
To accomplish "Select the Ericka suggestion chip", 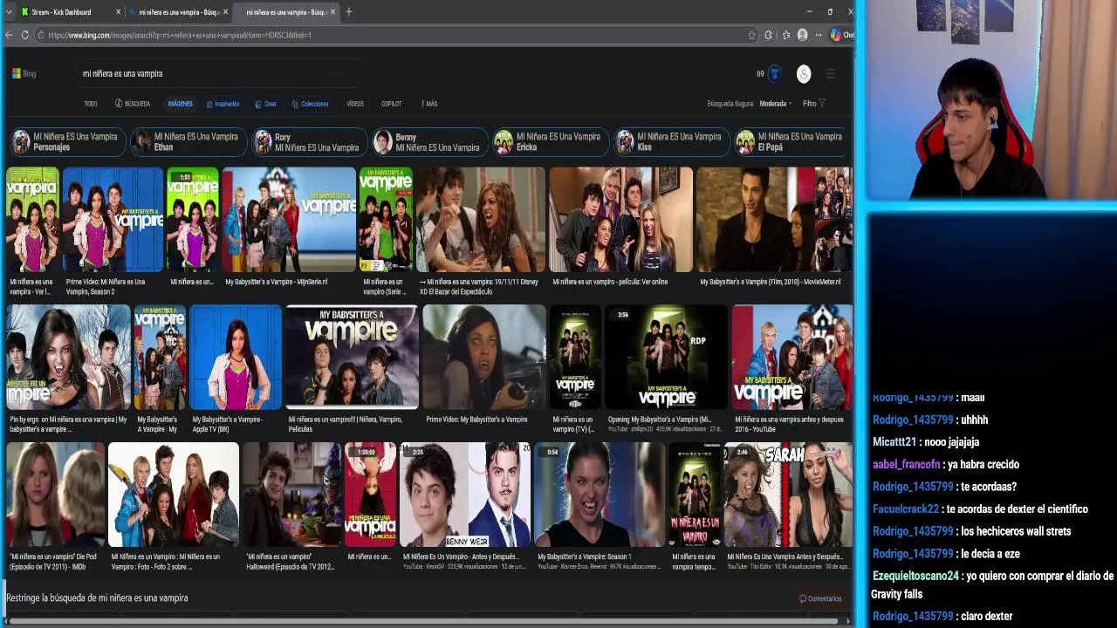I will tap(552, 142).
